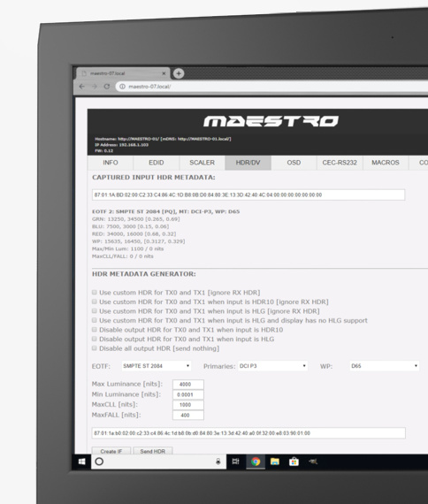
Task: Click the MAESTRO logo header
Action: coord(271,121)
